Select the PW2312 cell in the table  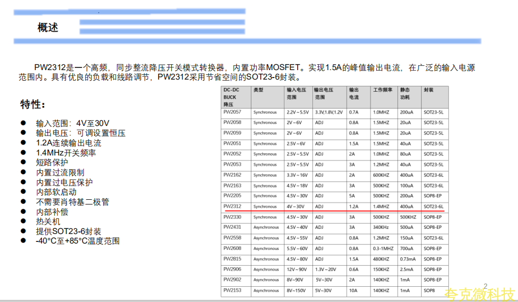point(232,207)
